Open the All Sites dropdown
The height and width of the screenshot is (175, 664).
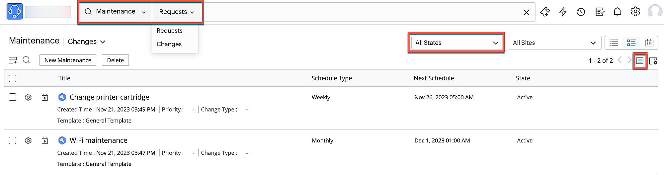pos(554,43)
